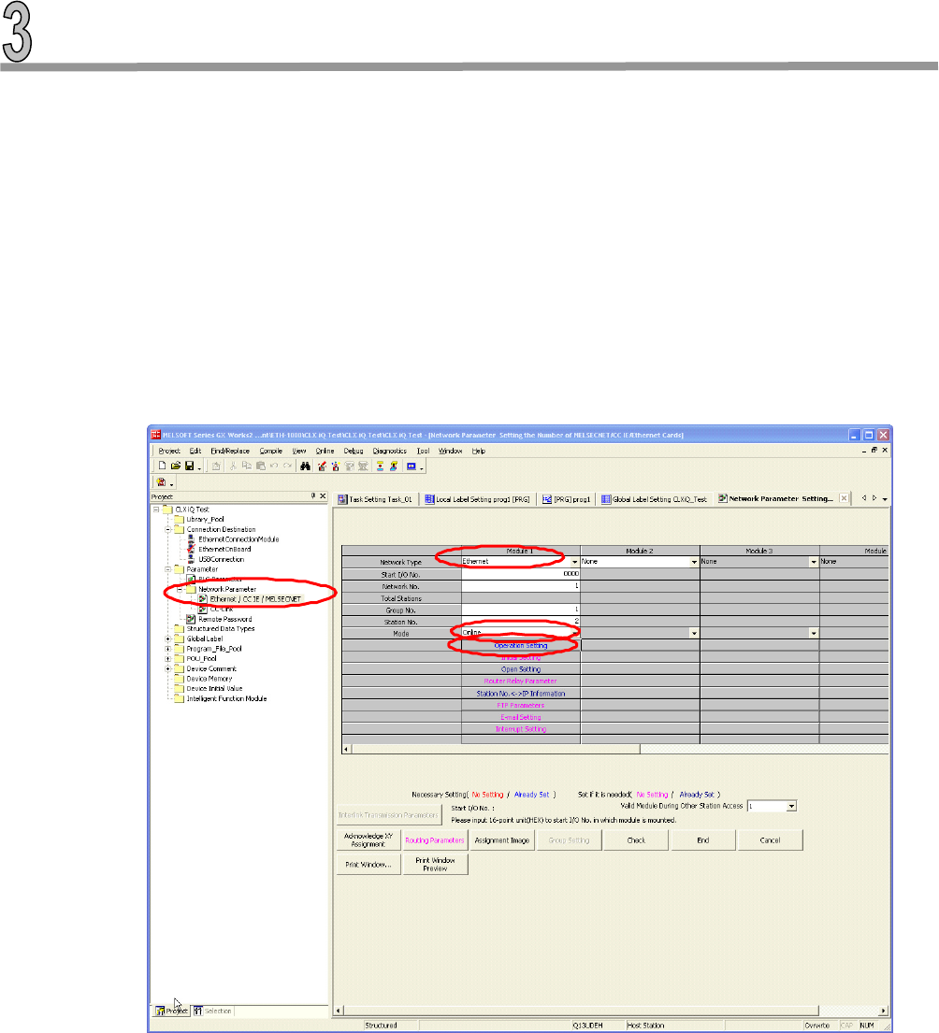Switch to the Selection panel tab
The width and height of the screenshot is (939, 1033).
tap(213, 1011)
